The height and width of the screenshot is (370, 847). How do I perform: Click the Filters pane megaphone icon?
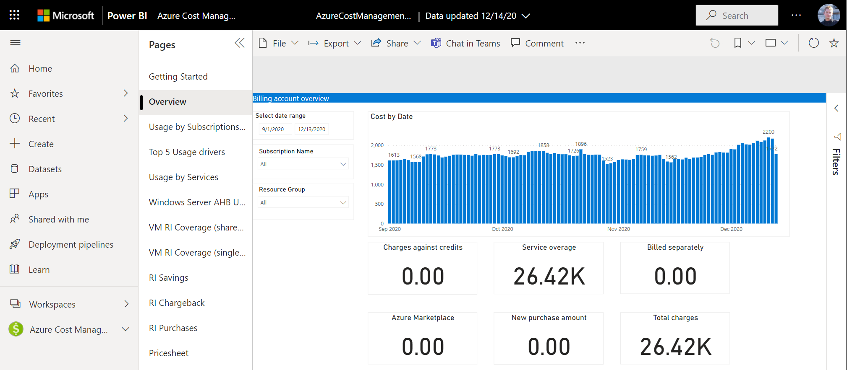(x=837, y=137)
